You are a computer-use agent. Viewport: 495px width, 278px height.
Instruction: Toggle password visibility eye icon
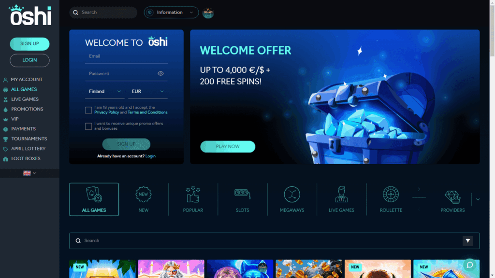point(160,73)
